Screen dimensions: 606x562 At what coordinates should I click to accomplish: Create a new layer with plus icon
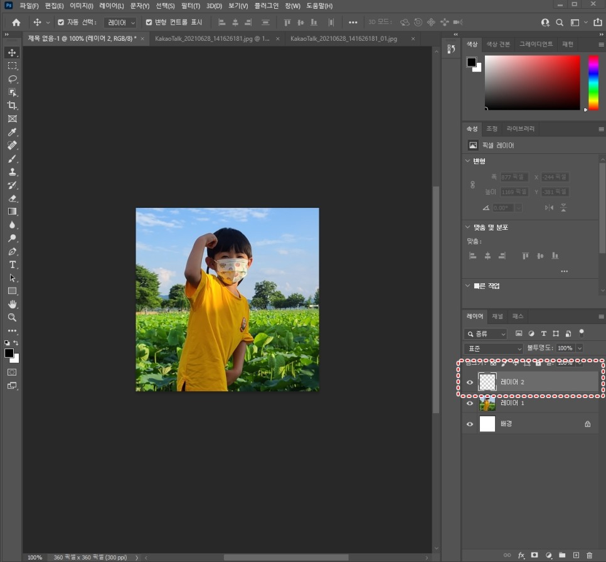pyautogui.click(x=576, y=555)
